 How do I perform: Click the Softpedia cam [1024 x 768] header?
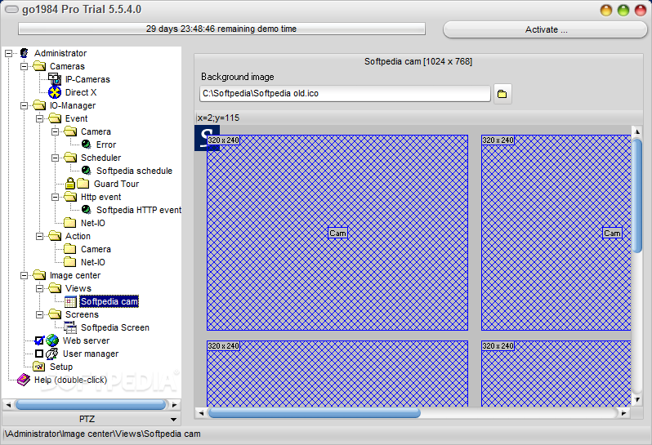click(418, 61)
